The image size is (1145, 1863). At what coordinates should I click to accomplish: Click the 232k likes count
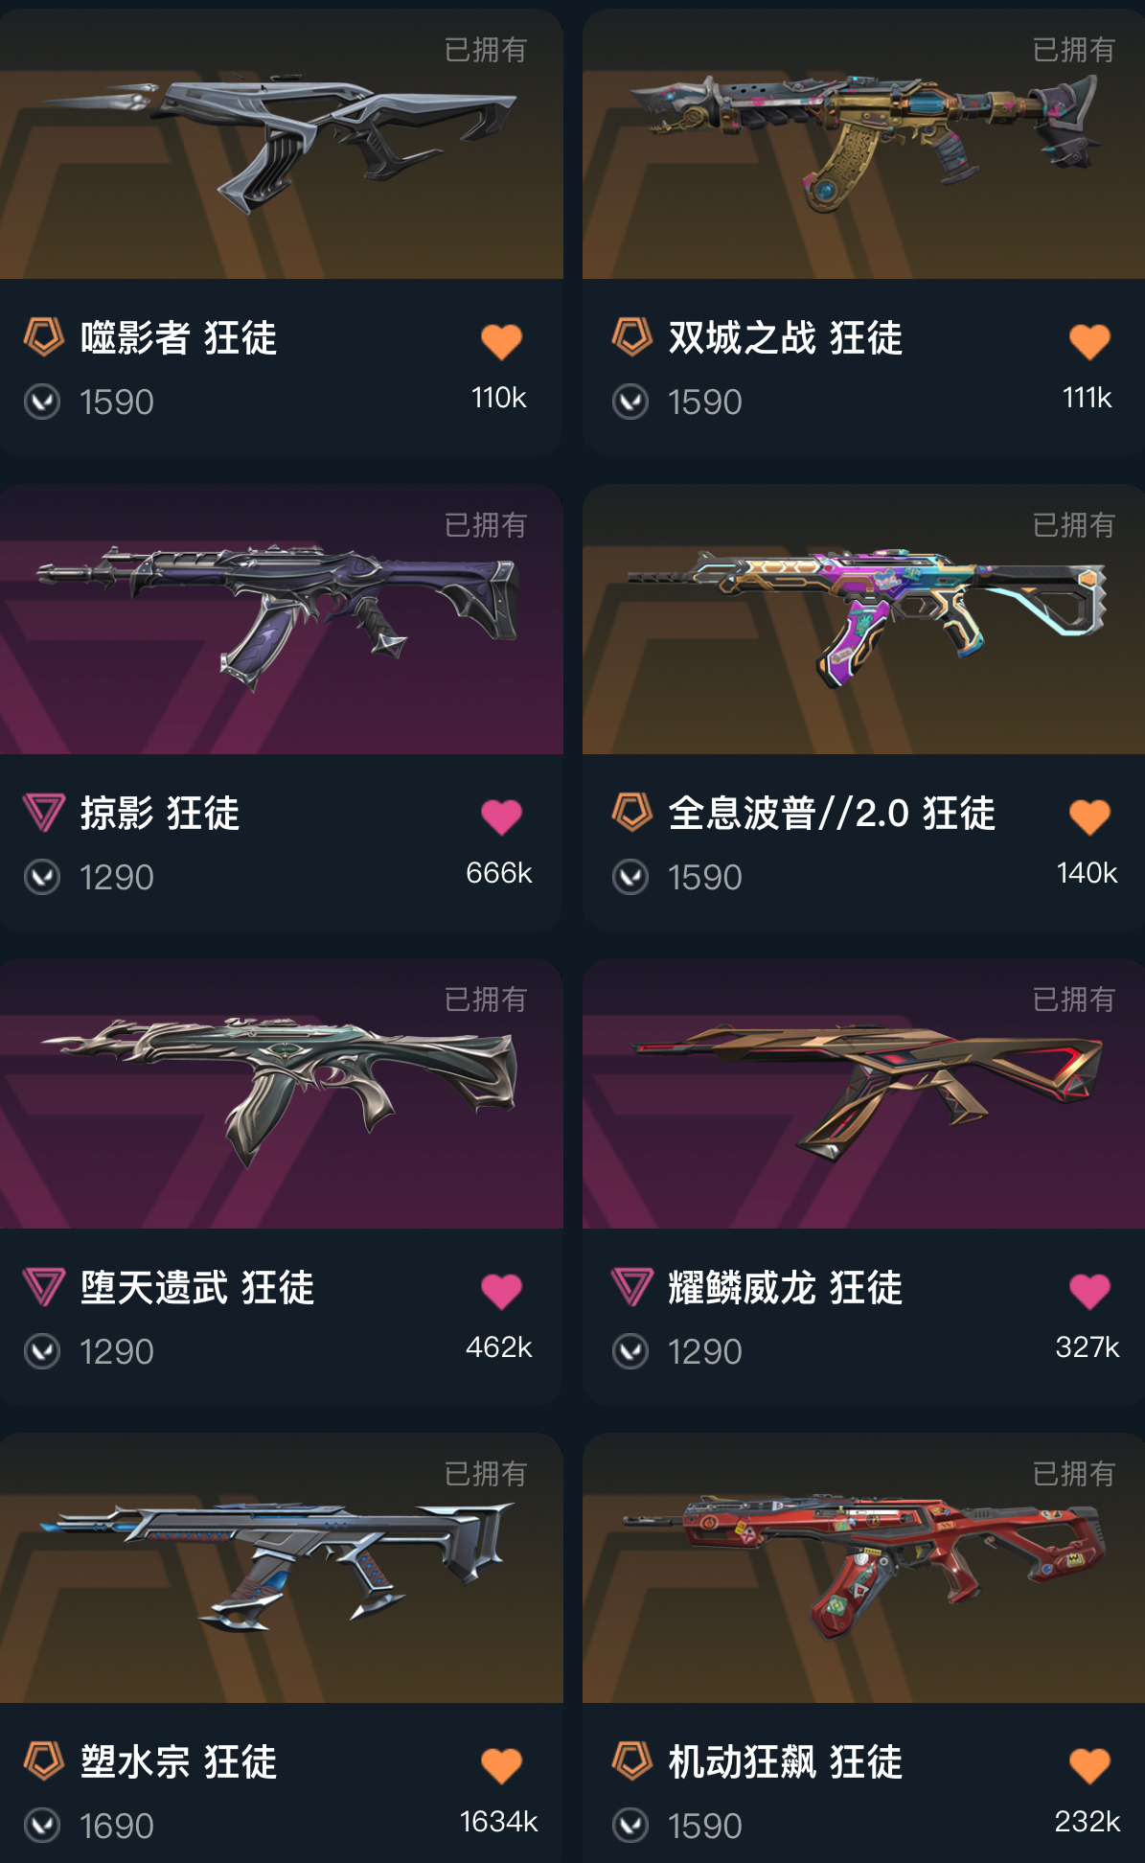1088,1821
